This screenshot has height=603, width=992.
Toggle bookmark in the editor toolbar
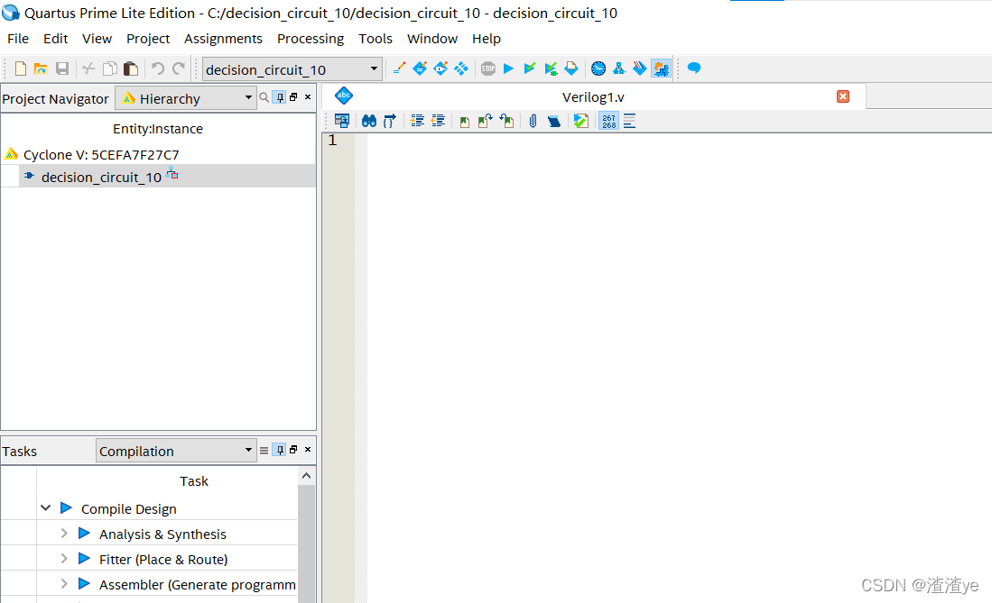pyautogui.click(x=464, y=122)
